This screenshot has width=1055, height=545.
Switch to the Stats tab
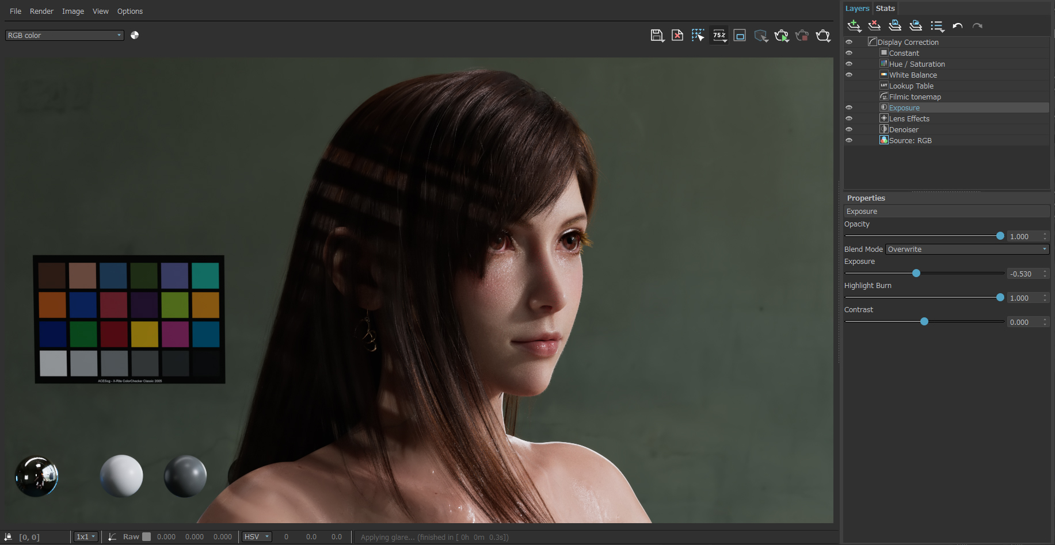(885, 8)
